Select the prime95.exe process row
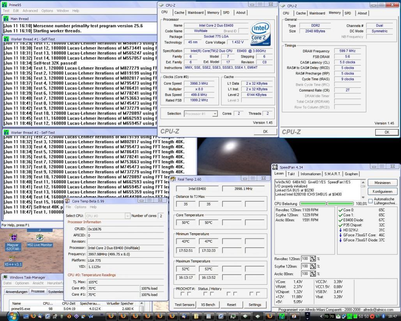401x321 pixels. (x=74, y=309)
